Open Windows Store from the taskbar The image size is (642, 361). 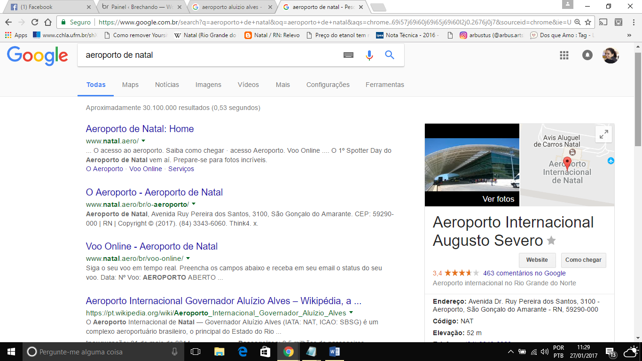tap(266, 352)
